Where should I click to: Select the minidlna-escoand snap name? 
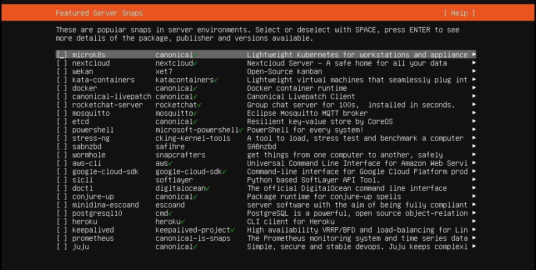coord(105,205)
